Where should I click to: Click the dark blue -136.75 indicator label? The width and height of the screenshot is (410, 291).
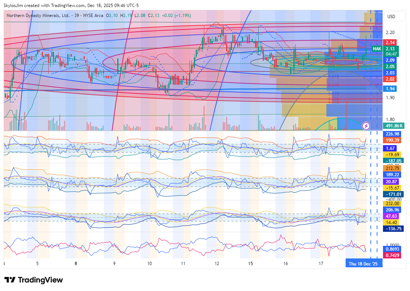pyautogui.click(x=394, y=229)
